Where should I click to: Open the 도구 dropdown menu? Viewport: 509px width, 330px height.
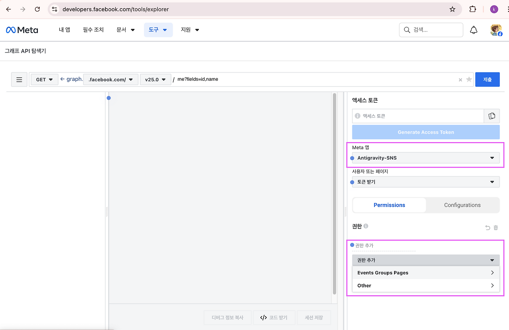click(x=158, y=30)
